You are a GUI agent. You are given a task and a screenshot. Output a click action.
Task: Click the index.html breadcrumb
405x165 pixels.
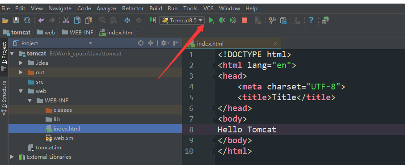point(117,33)
